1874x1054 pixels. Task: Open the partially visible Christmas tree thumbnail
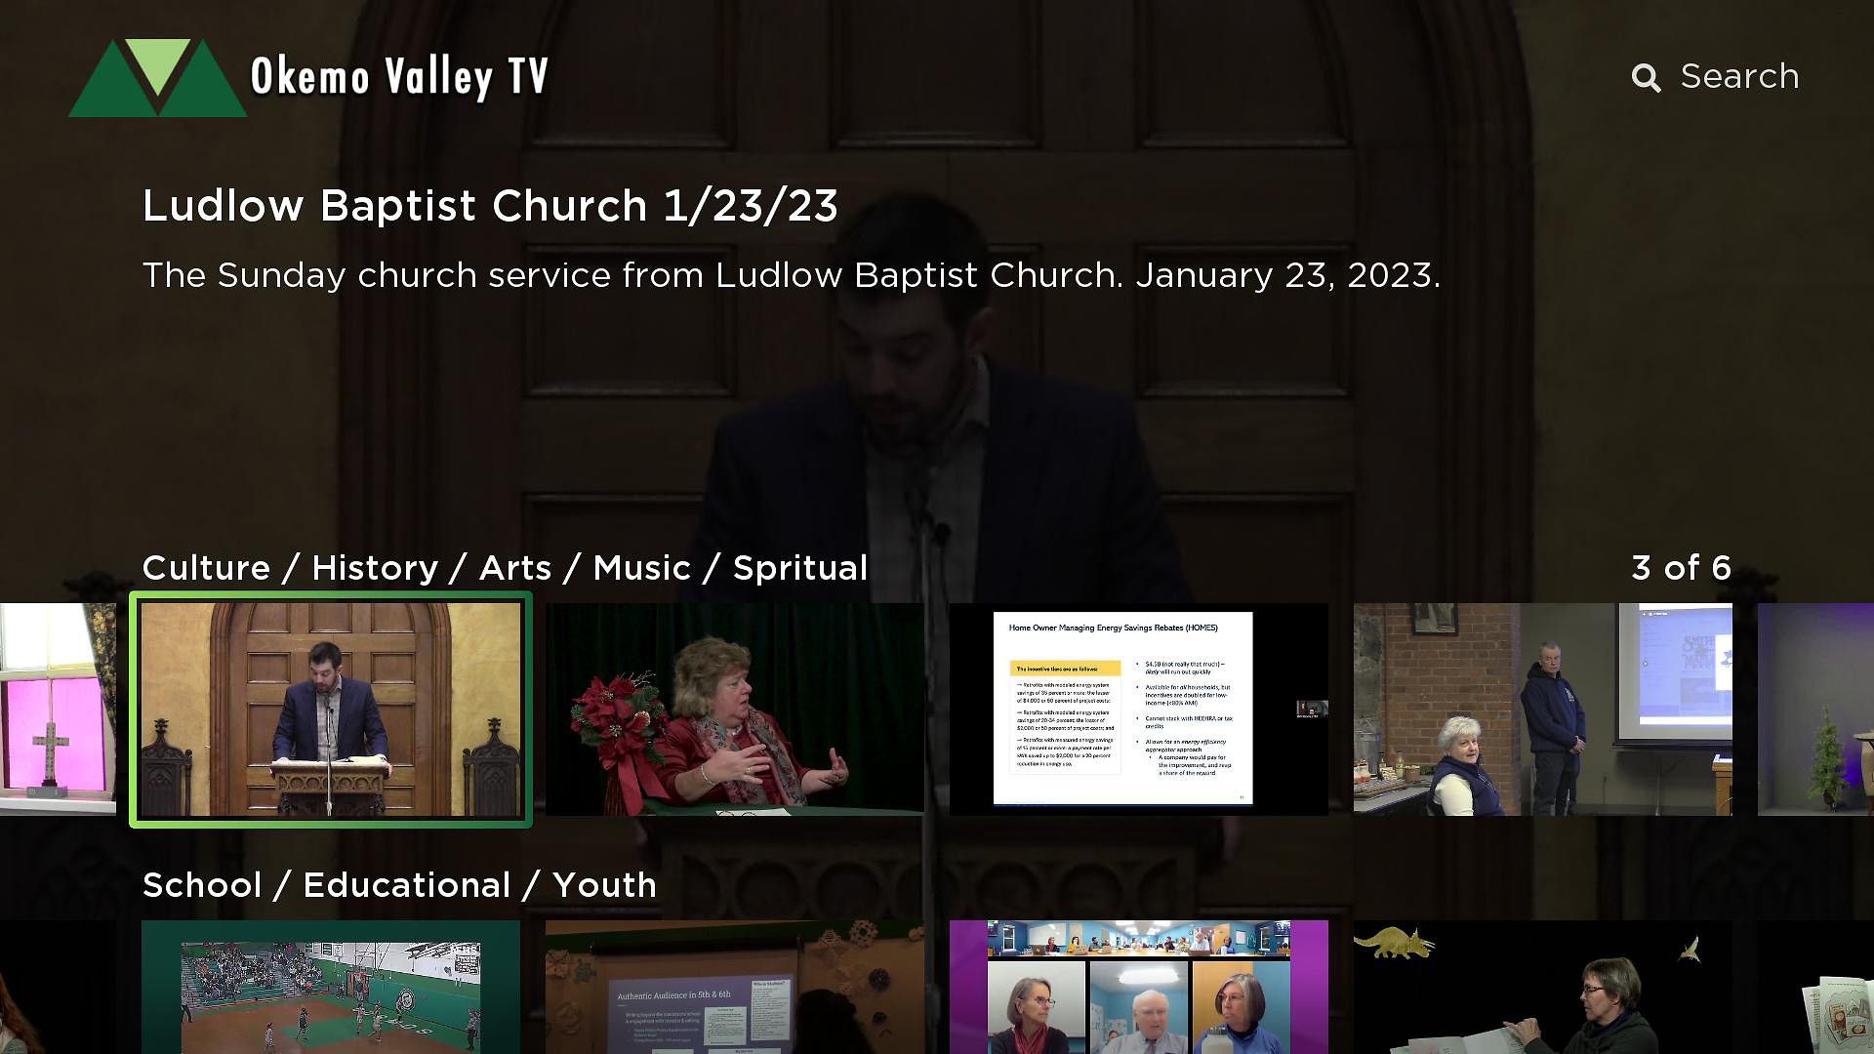click(1815, 709)
